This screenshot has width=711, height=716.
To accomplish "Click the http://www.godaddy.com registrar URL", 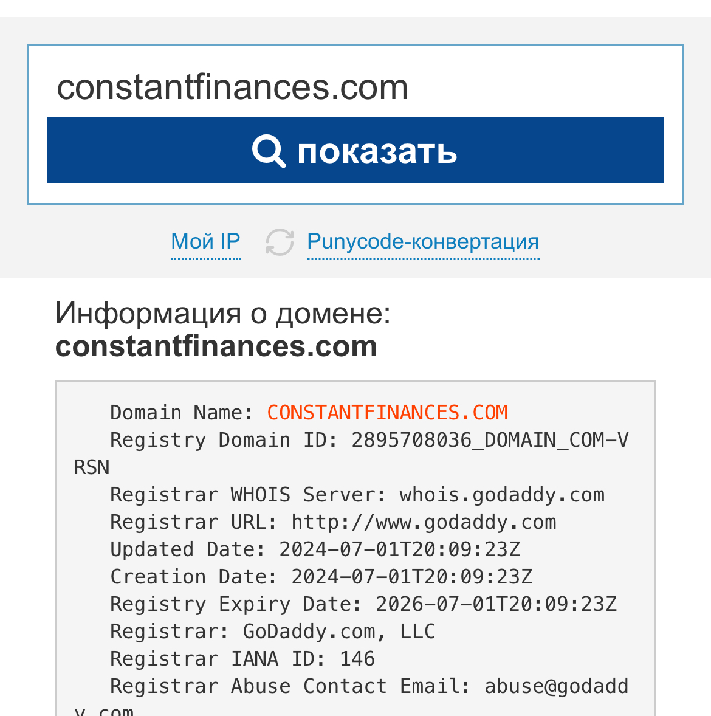I will point(424,522).
